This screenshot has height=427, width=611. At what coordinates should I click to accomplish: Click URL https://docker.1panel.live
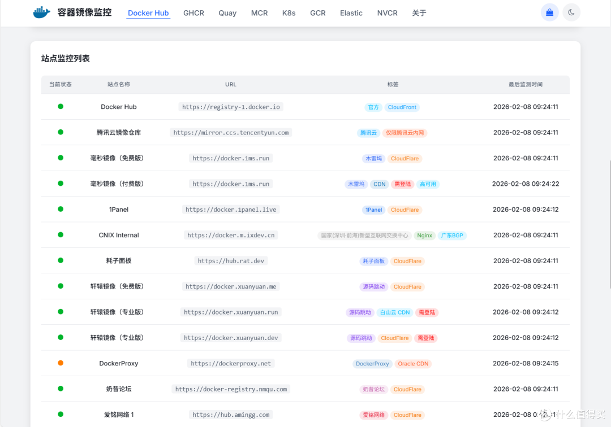231,210
